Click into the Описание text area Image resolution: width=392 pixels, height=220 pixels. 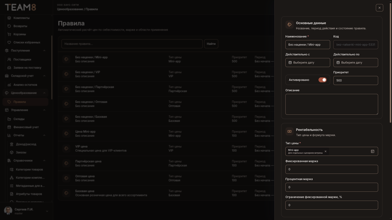(332, 104)
